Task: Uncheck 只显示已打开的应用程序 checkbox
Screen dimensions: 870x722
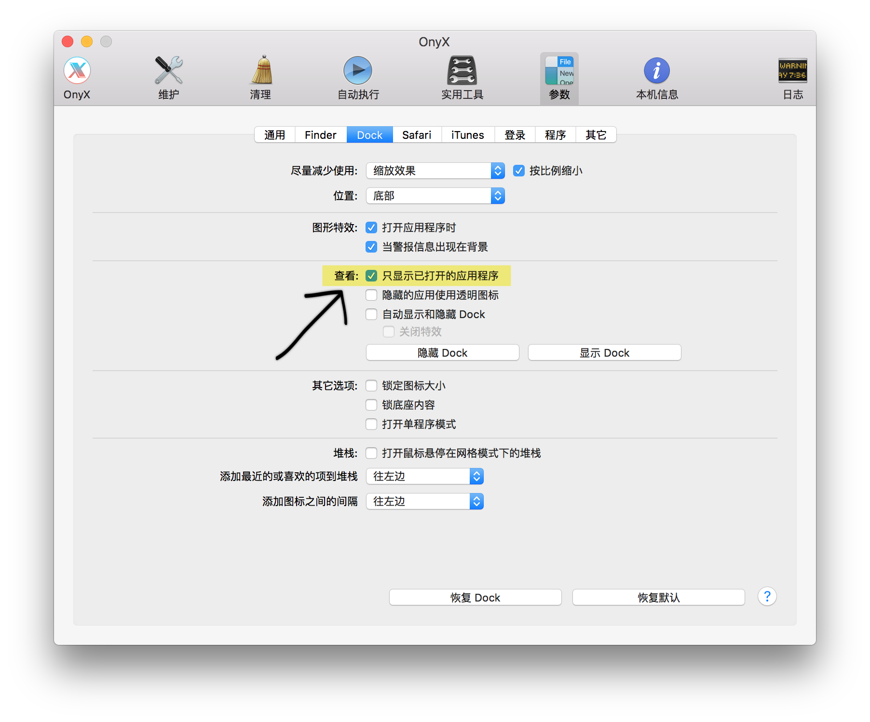Action: (371, 276)
